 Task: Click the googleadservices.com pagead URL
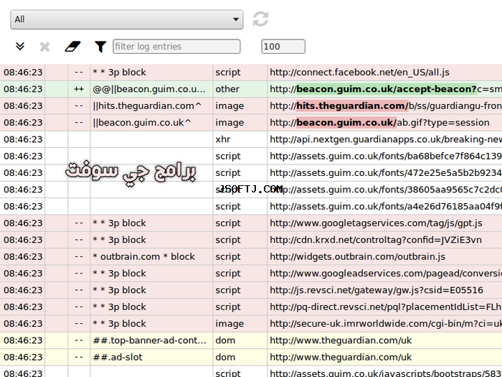click(386, 274)
